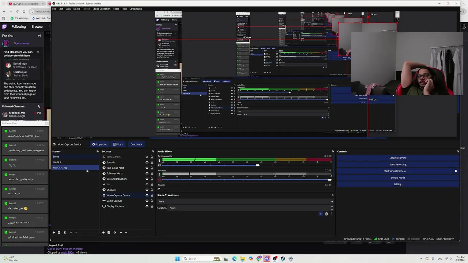Open Twitch followed channels sort toggle
Screen dimensions: 468x263
click(39, 106)
